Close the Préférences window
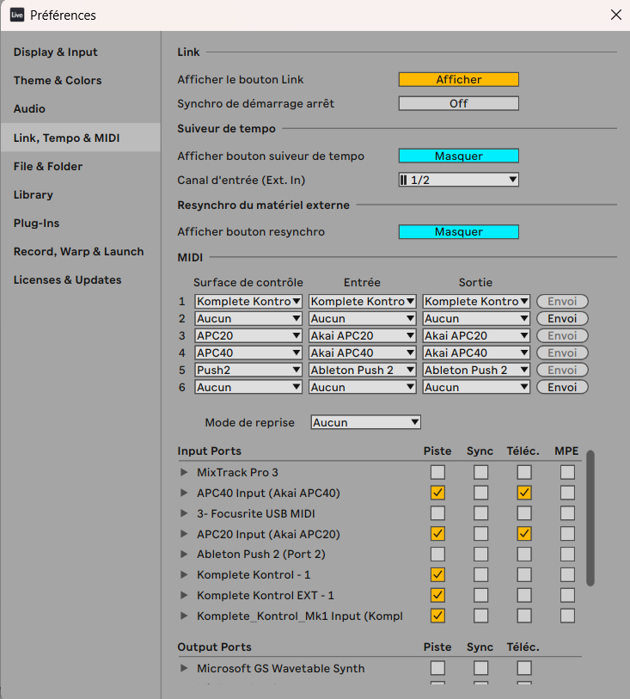630x699 pixels. pos(615,15)
